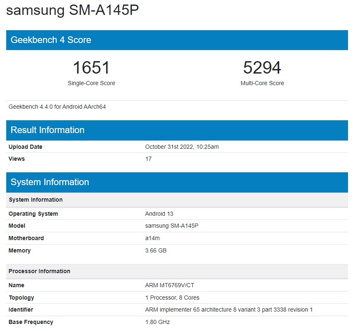Image resolution: width=353 pixels, height=331 pixels.
Task: Click the base frequency value "1.80 GHz"
Action: tap(157, 322)
